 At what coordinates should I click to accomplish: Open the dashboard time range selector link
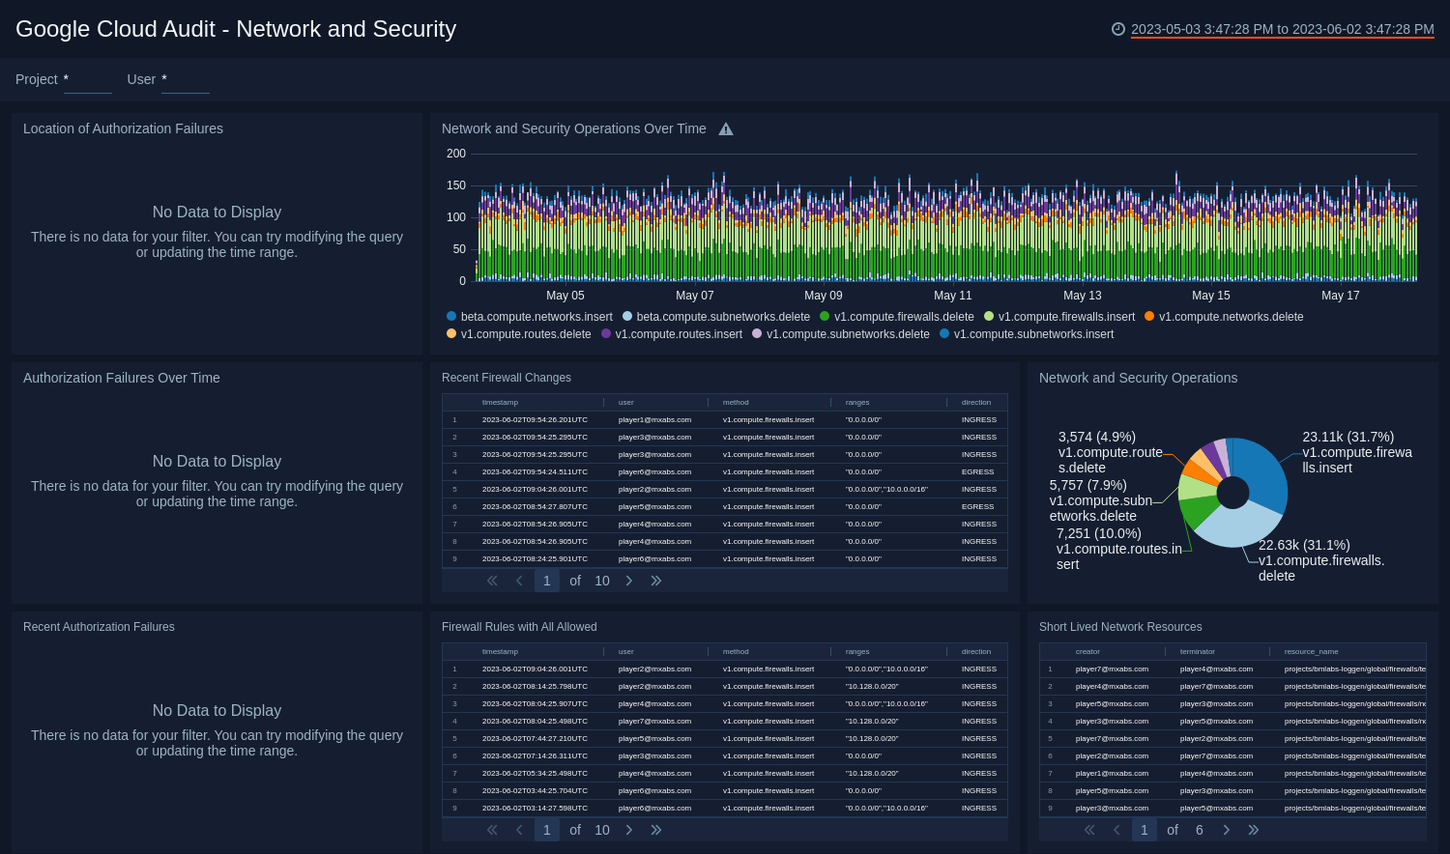tap(1282, 29)
